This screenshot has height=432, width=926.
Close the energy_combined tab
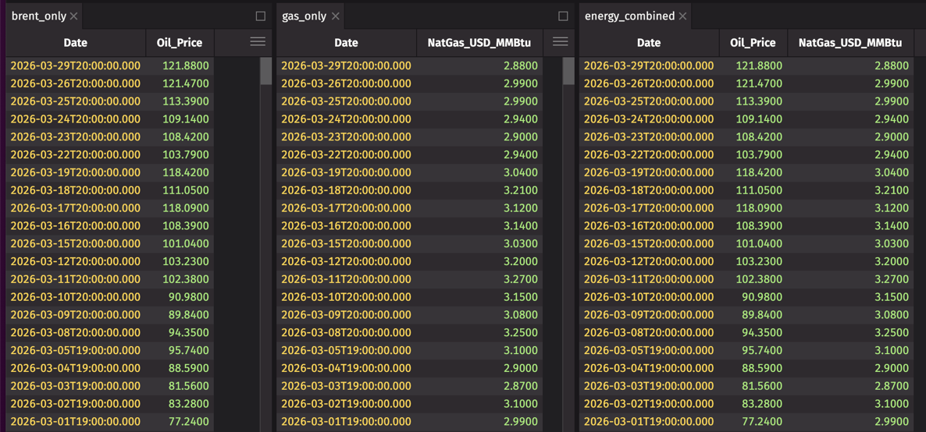(682, 16)
